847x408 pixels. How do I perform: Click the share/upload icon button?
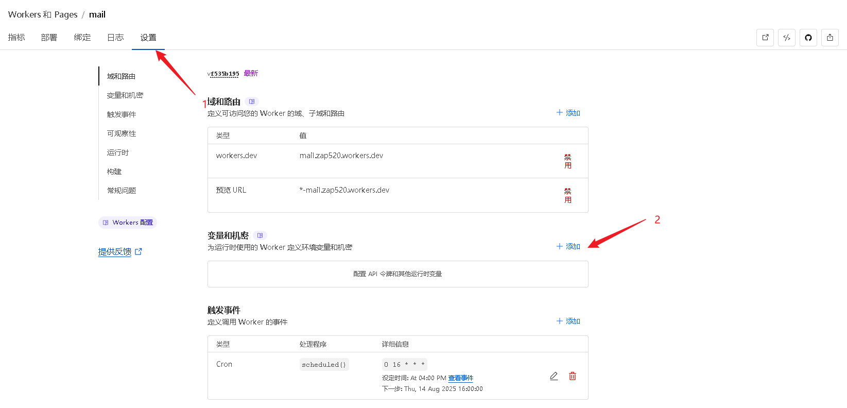click(830, 38)
